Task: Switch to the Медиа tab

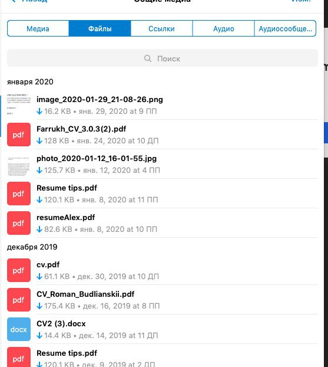Action: tap(38, 28)
